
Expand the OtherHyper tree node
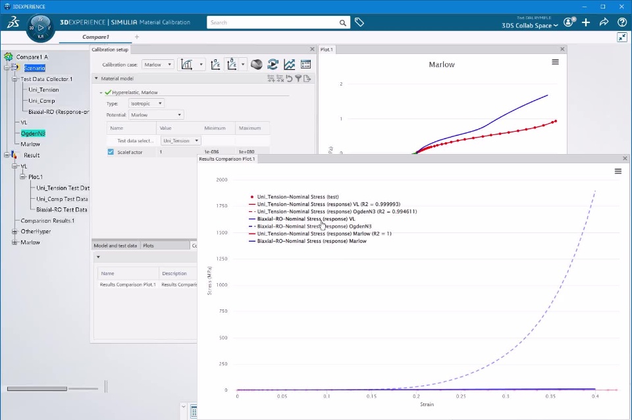(x=14, y=232)
